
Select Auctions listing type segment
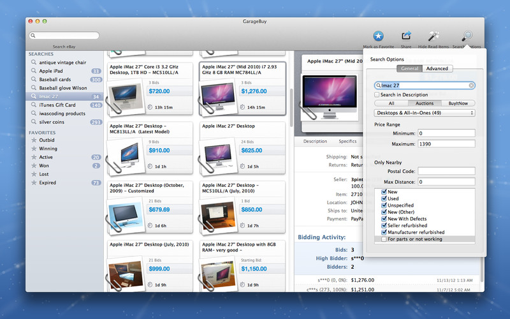[425, 103]
